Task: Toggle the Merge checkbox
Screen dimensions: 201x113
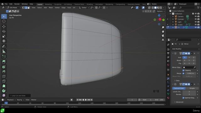Action: [x=183, y=73]
